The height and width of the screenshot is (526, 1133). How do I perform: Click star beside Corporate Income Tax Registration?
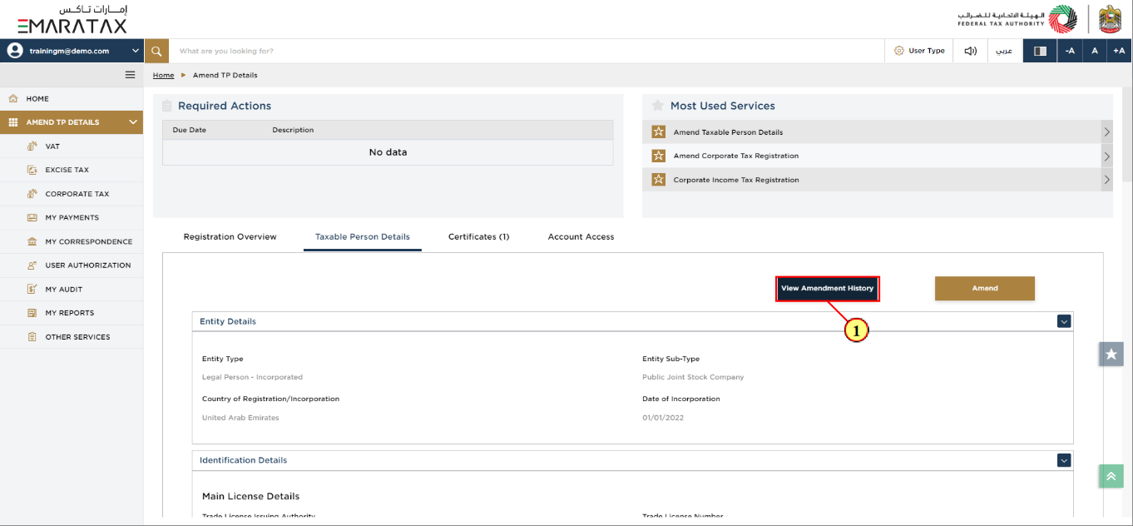(x=658, y=180)
